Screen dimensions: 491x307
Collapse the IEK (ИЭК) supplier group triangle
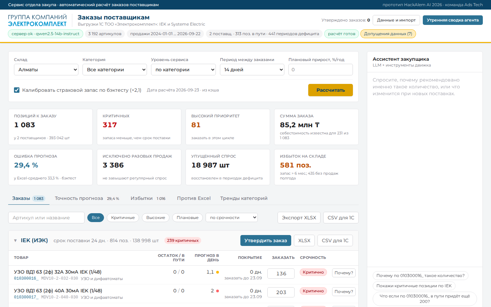(15, 240)
